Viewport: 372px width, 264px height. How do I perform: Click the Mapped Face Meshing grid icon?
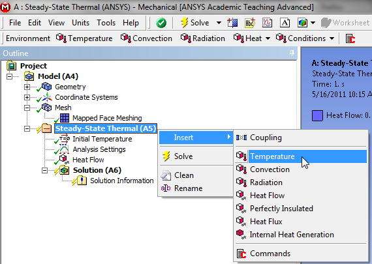pyautogui.click(x=65, y=118)
